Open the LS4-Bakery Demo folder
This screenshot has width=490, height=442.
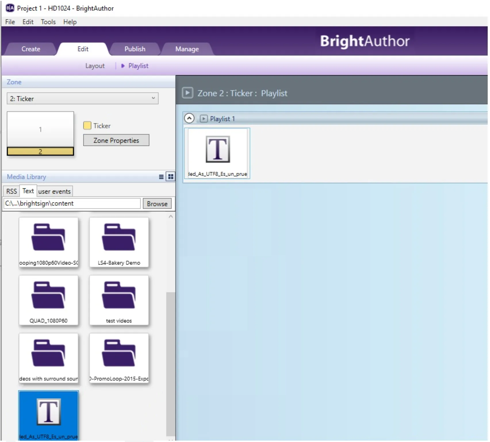point(119,242)
